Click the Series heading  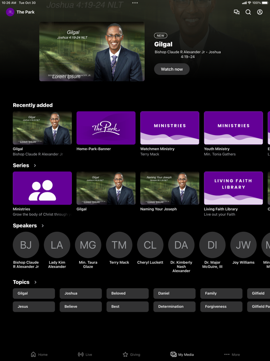21,165
